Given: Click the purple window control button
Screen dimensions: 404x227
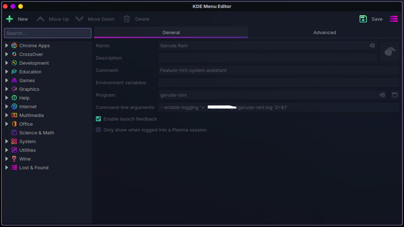Looking at the screenshot, I should pos(13,7).
